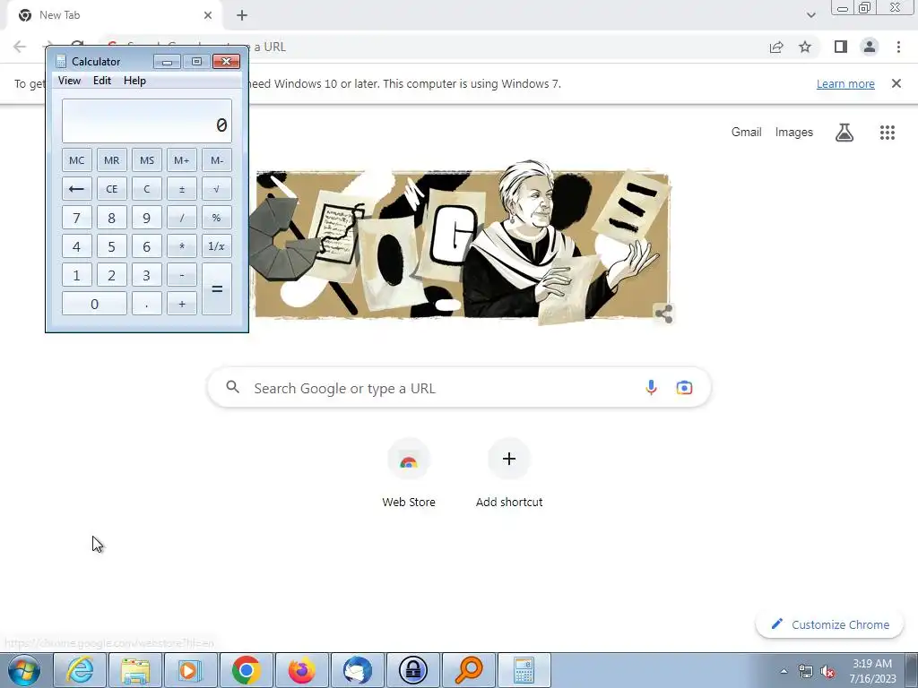The image size is (918, 688).
Task: Click digit 9 on the Calculator
Action: click(x=147, y=218)
